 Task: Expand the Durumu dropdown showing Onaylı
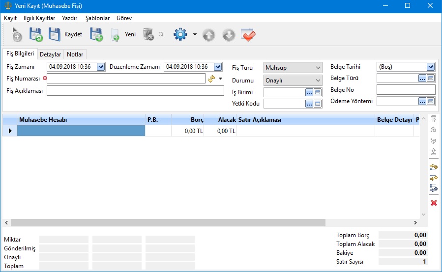click(x=317, y=80)
